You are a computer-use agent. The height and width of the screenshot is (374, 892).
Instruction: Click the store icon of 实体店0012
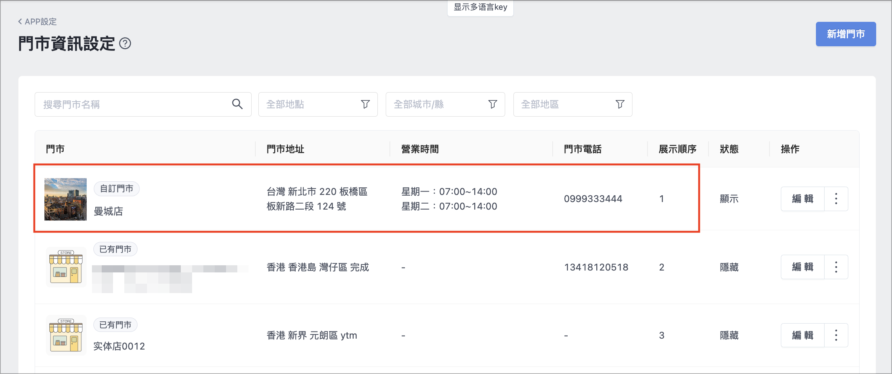coord(66,335)
